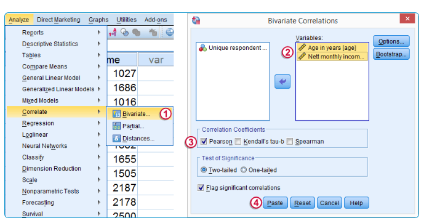Select the One-tailed radio button
The image size is (424, 223).
[244, 169]
